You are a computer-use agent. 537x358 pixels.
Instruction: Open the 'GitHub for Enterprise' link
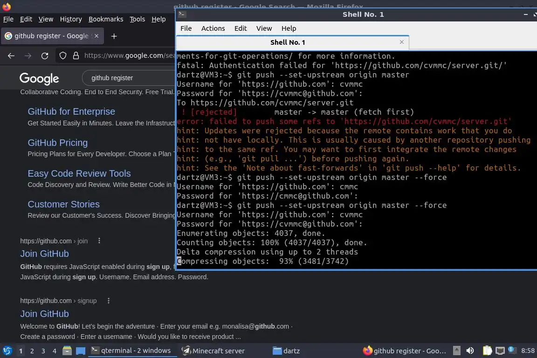point(71,111)
